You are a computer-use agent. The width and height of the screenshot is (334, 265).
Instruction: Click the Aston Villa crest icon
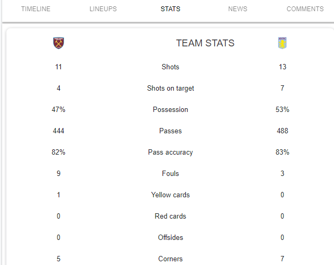coord(282,43)
